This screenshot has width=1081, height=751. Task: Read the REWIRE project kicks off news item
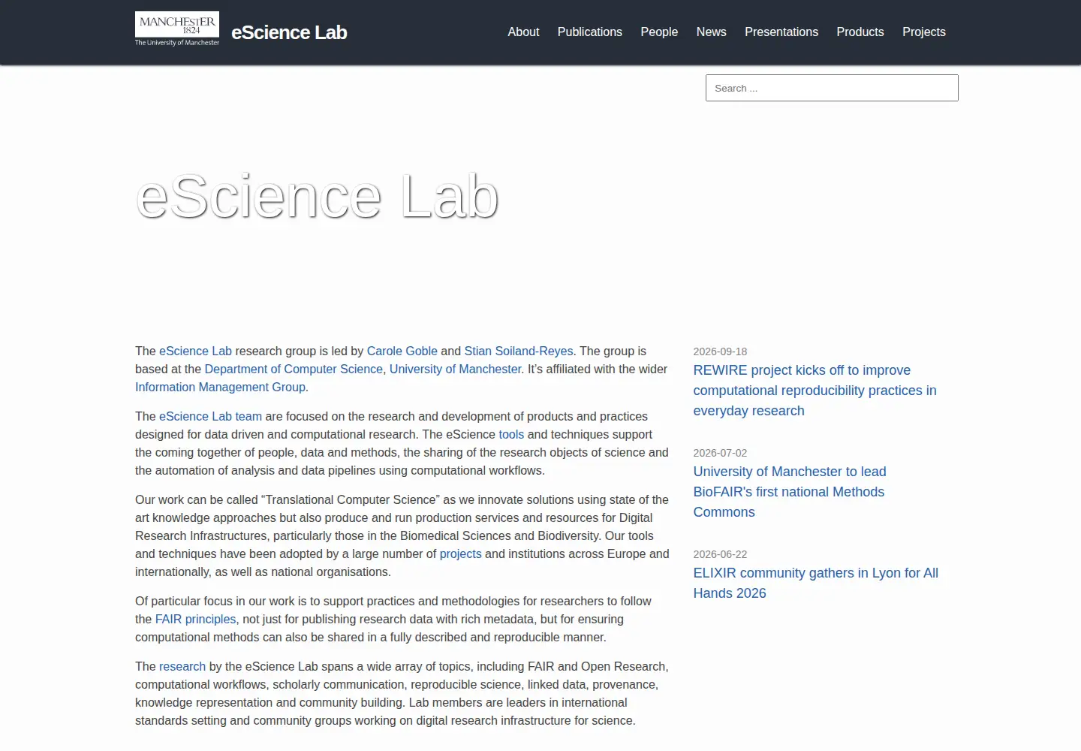pos(815,391)
